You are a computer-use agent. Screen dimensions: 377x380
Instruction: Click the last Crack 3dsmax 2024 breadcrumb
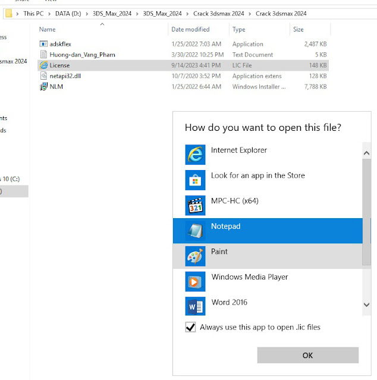point(281,14)
